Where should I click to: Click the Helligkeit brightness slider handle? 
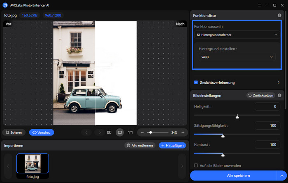(x=237, y=117)
